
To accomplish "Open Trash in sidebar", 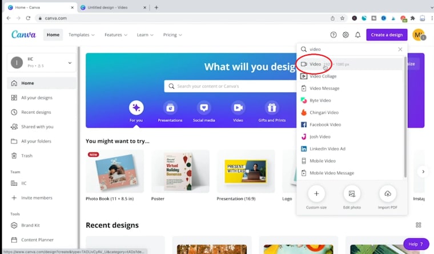I will (42, 155).
